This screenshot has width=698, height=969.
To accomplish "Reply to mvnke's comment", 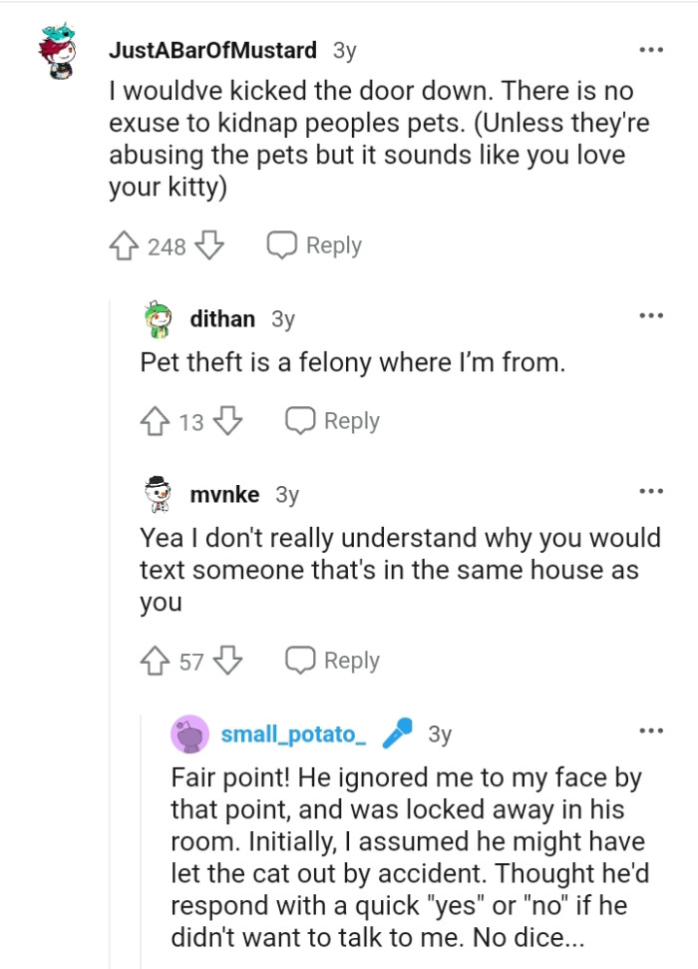I will (x=333, y=661).
